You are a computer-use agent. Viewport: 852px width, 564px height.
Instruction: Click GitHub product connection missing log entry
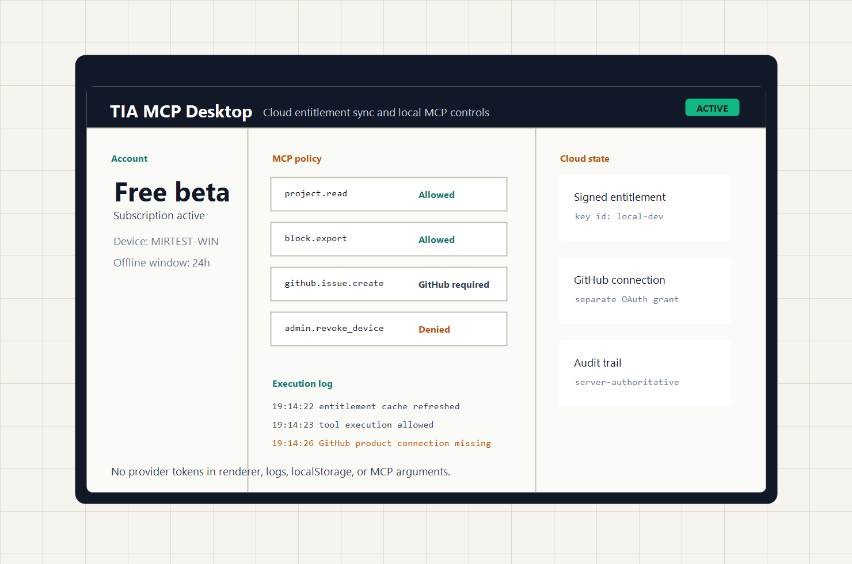(x=381, y=443)
